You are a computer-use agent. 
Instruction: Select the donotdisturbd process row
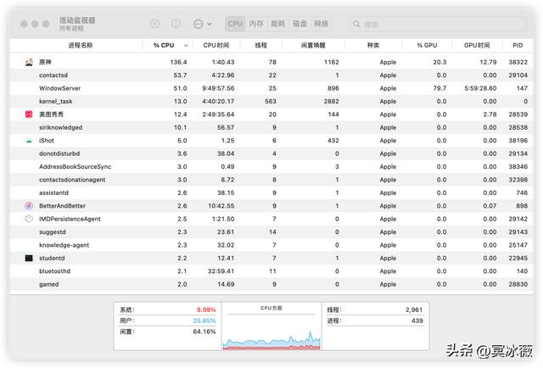[271, 153]
